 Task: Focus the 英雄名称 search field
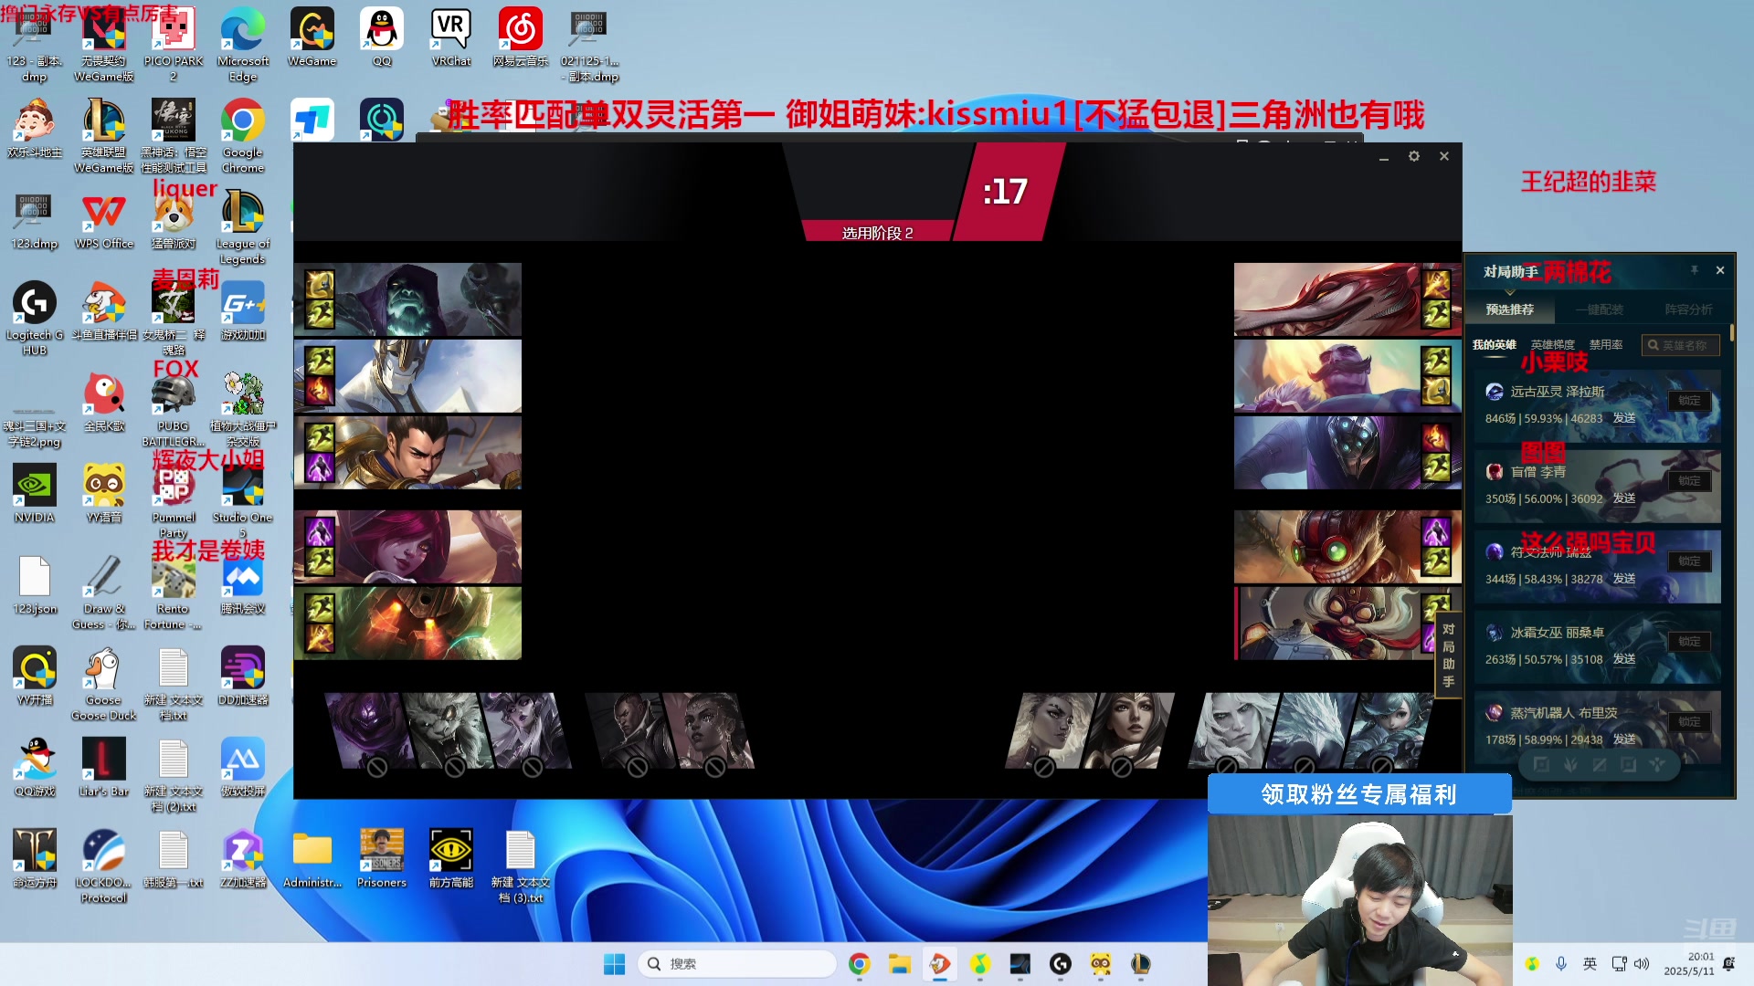1681,345
